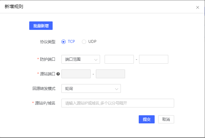Click the 源站端口 help question icon
The image size is (205, 138).
[58, 74]
